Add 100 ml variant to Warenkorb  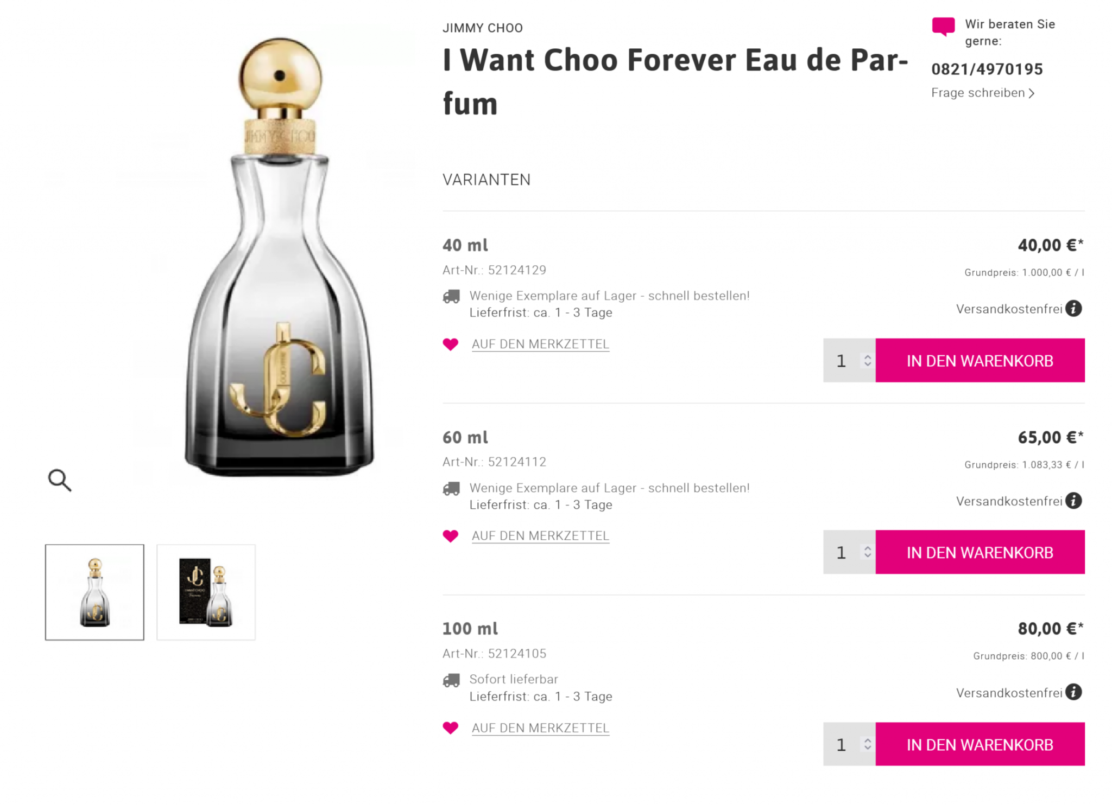point(980,744)
